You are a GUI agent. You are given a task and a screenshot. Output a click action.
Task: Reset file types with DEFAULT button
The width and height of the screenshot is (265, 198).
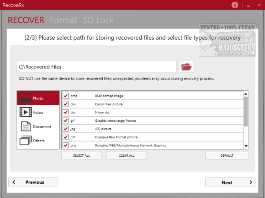click(227, 156)
